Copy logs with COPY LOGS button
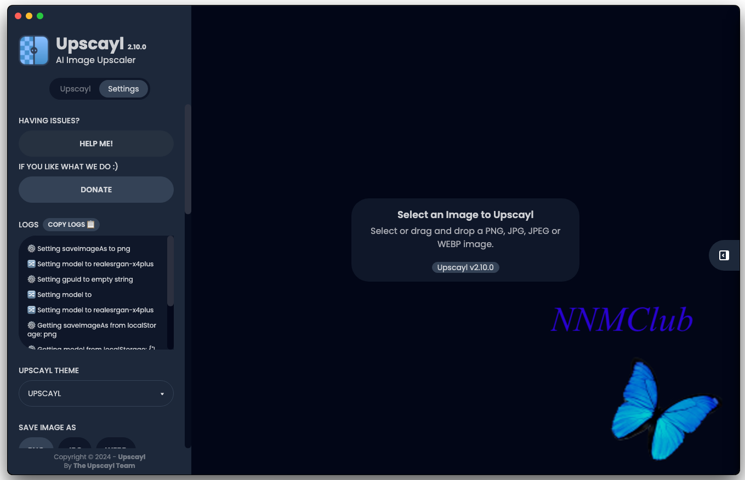The image size is (745, 480). pos(71,224)
